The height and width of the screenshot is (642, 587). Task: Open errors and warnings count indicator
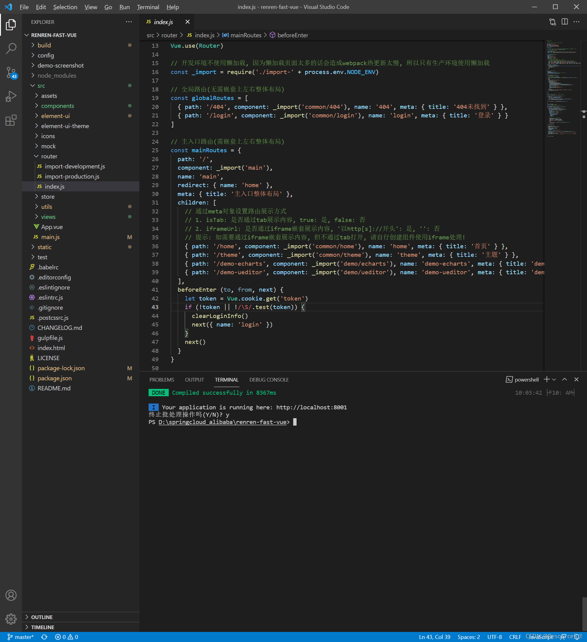click(x=67, y=637)
